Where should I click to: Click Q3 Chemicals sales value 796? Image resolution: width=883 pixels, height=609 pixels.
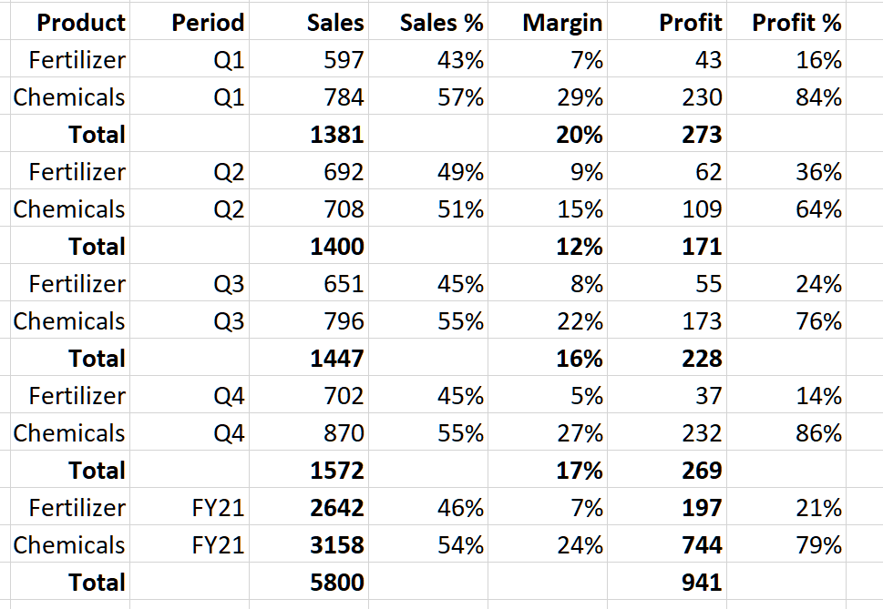coord(343,321)
